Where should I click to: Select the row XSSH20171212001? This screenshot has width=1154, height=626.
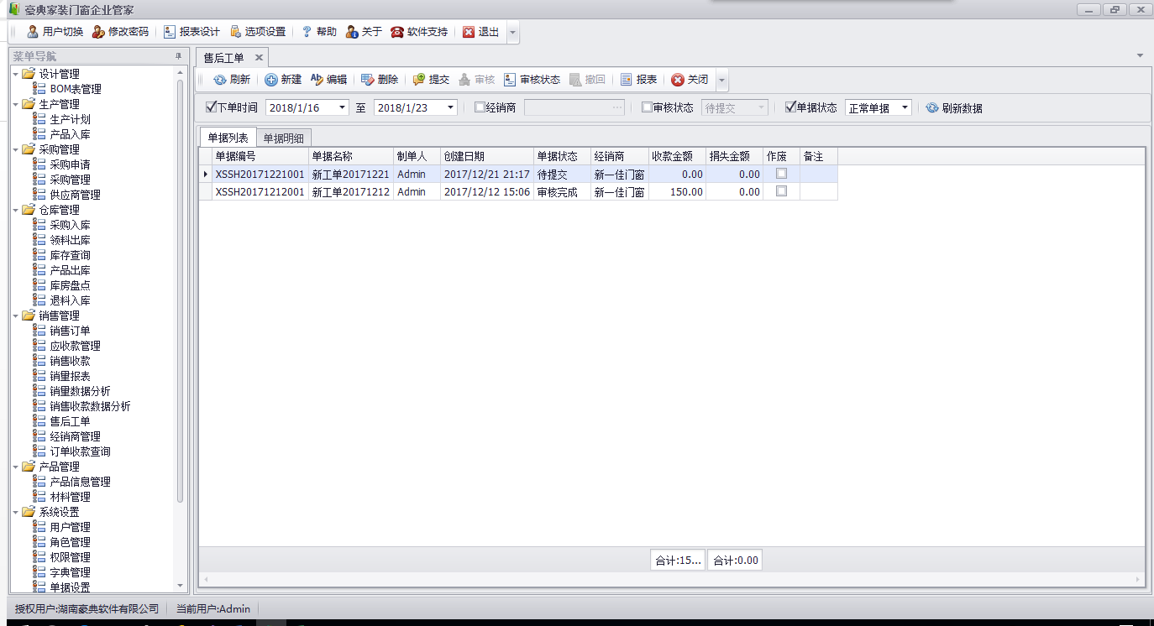point(260,192)
